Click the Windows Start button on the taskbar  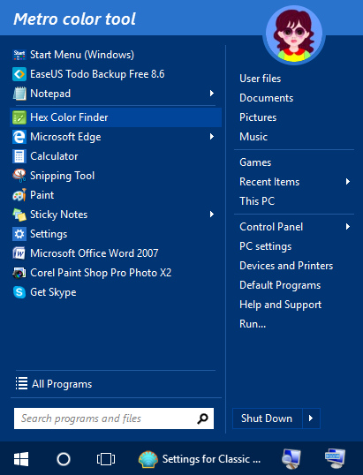tap(21, 459)
